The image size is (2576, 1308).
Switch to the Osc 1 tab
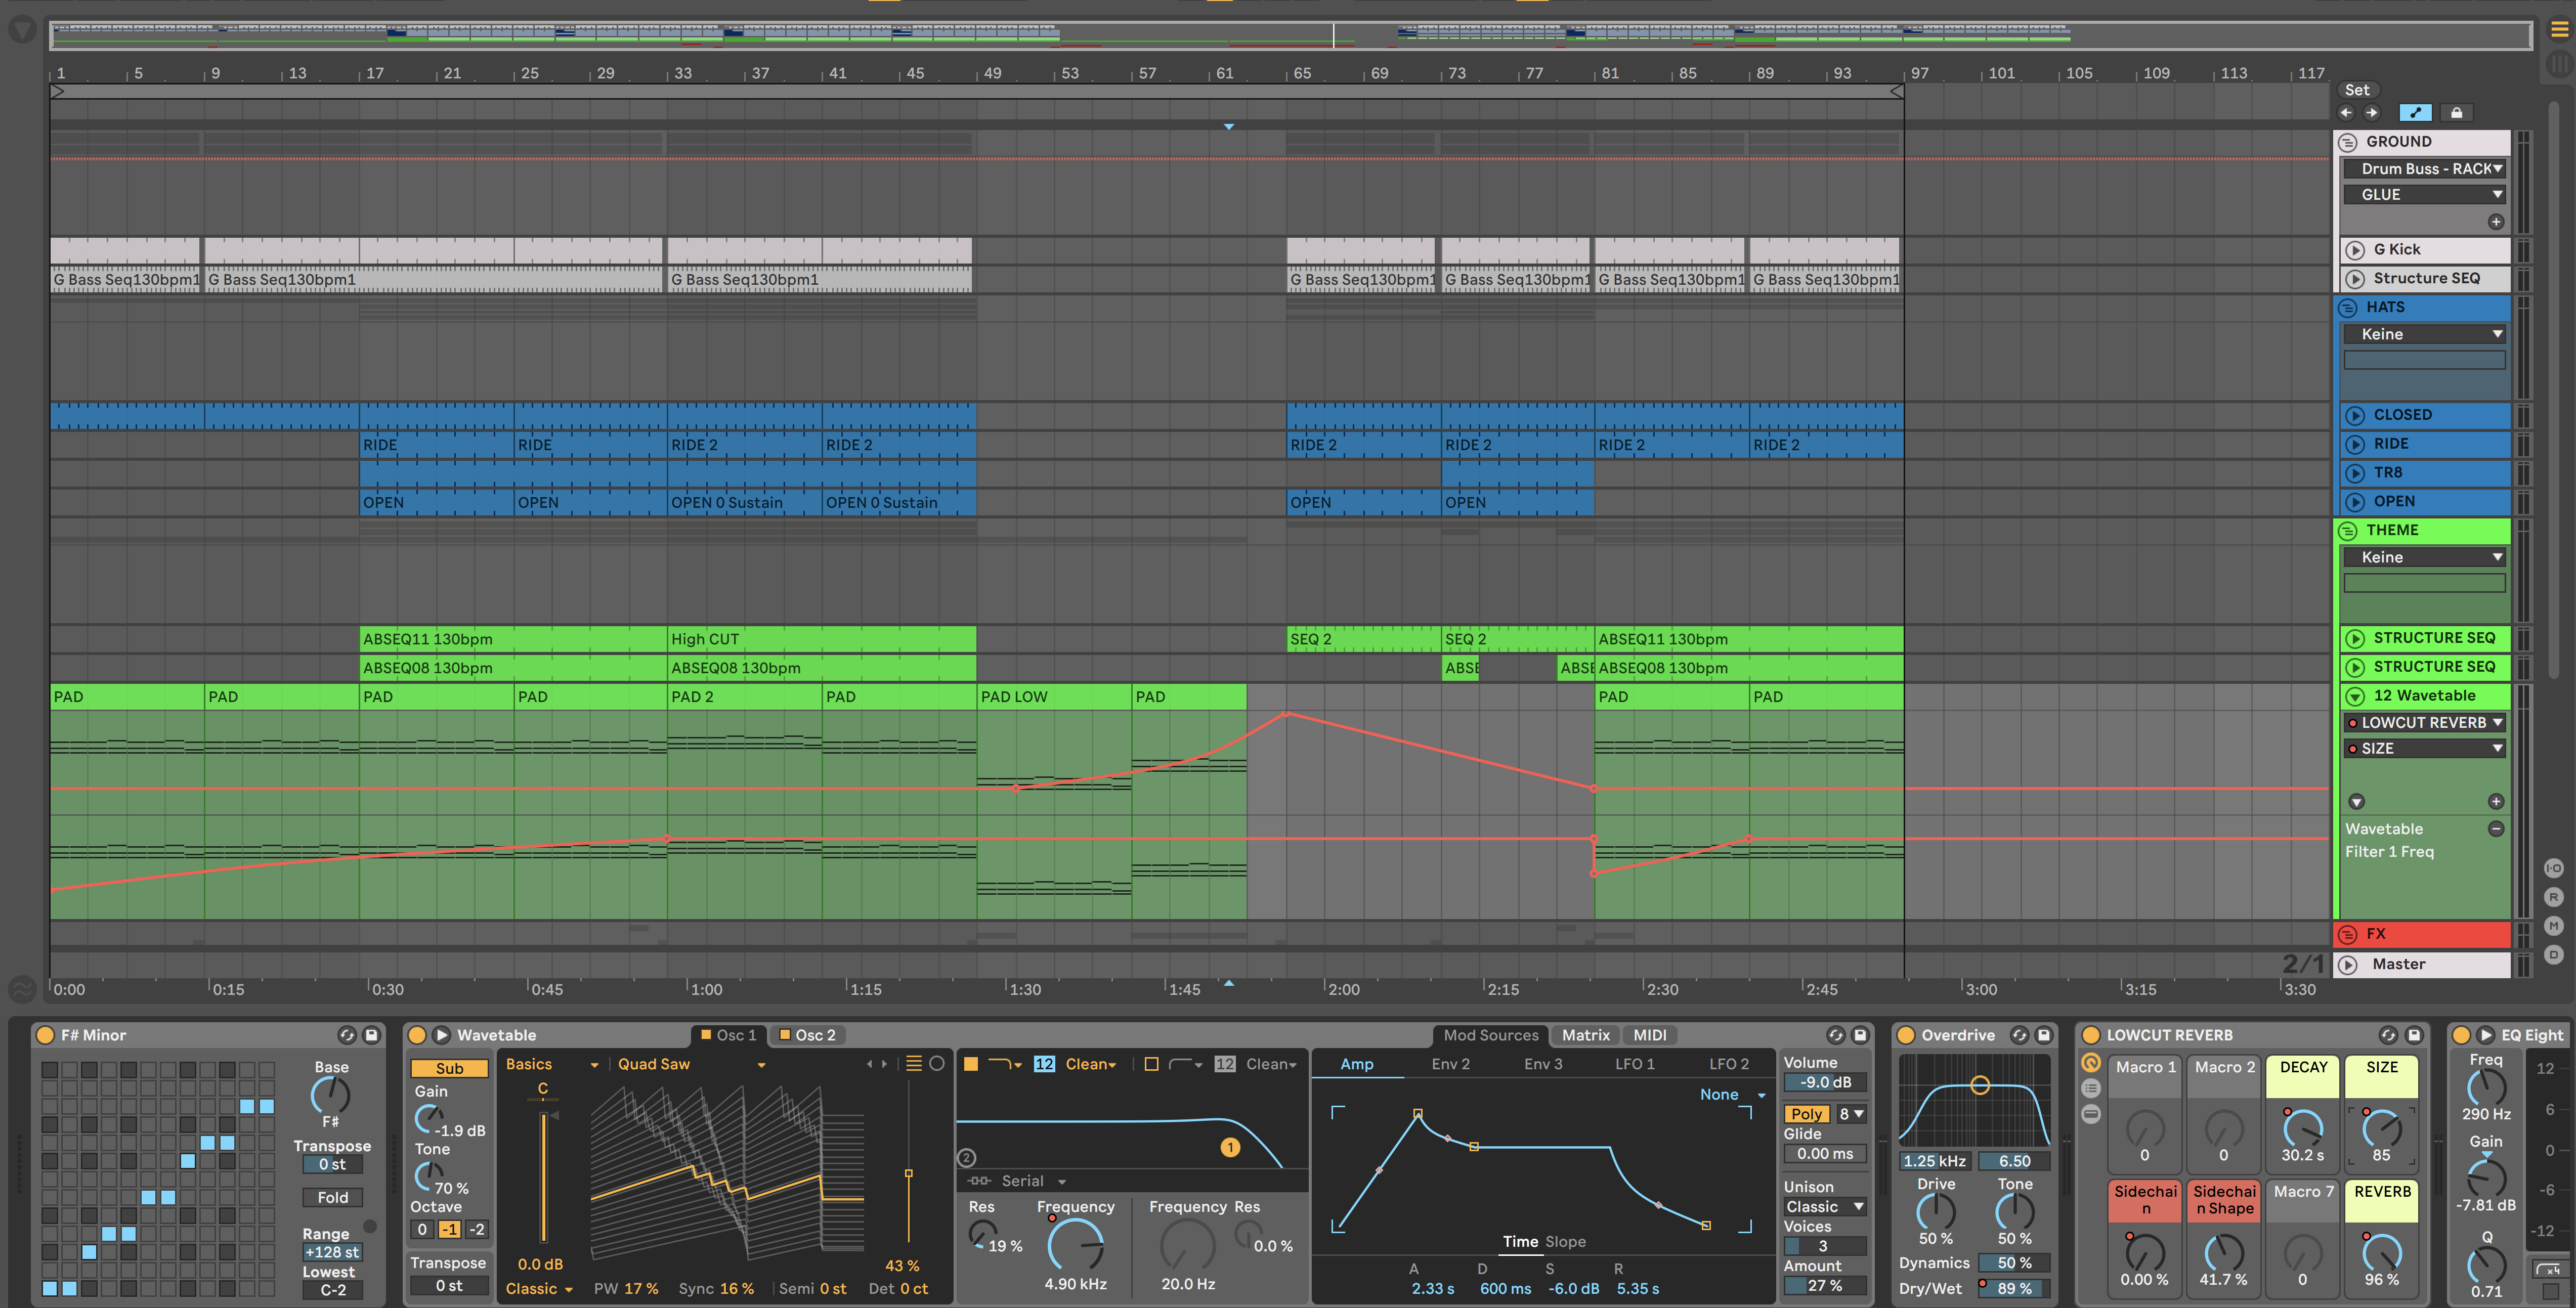(728, 1035)
